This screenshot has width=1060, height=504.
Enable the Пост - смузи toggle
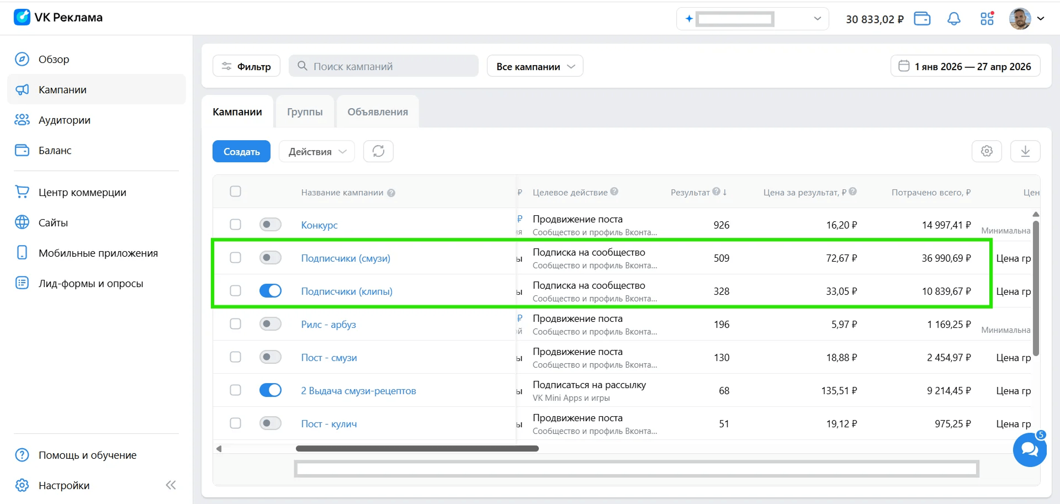pos(271,357)
